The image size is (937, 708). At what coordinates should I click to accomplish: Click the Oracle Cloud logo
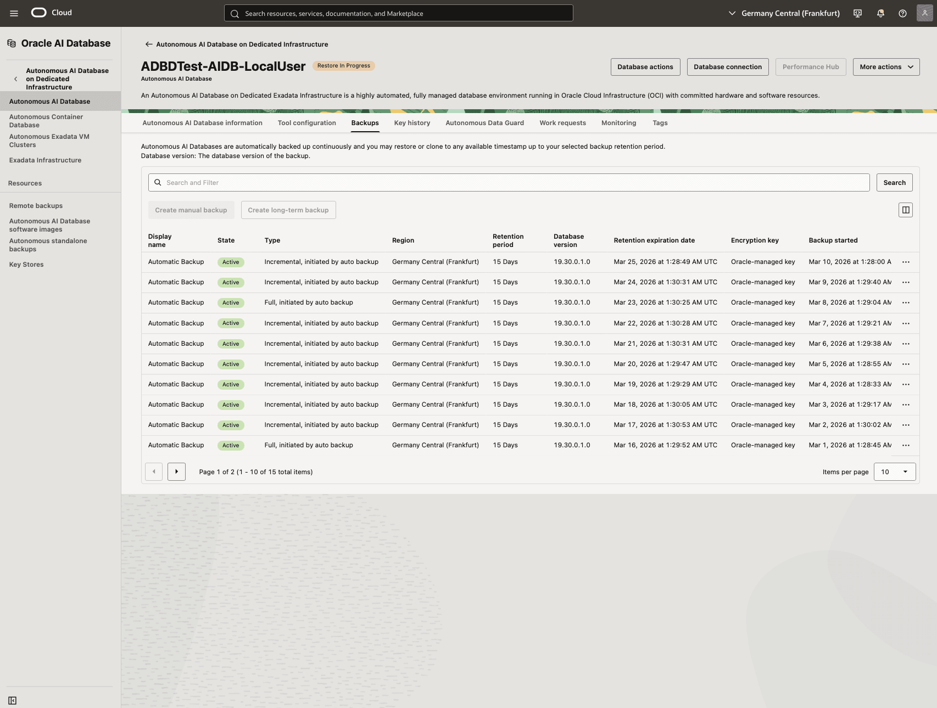point(51,13)
